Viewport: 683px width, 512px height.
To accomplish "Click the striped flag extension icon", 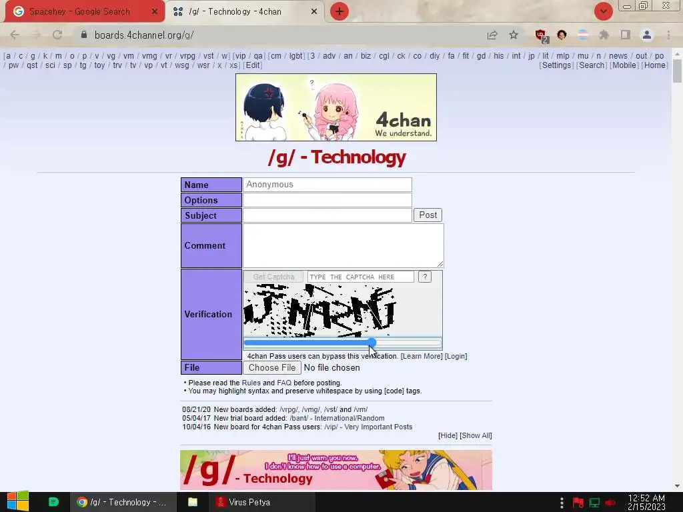I will point(583,35).
